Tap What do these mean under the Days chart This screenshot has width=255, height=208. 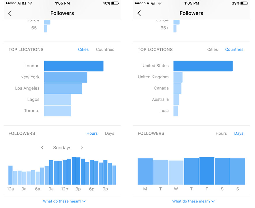pos(191,201)
